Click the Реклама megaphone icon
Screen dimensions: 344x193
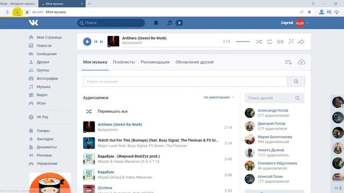pos(31,155)
